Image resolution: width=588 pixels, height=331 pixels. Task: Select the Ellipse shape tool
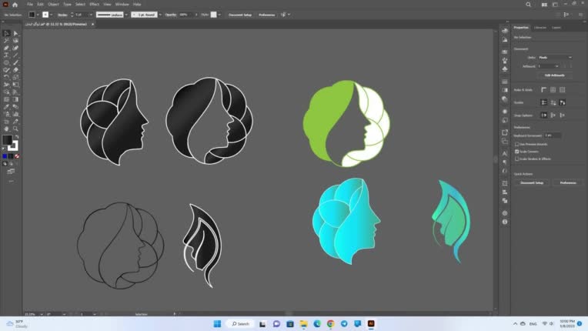pyautogui.click(x=6, y=62)
